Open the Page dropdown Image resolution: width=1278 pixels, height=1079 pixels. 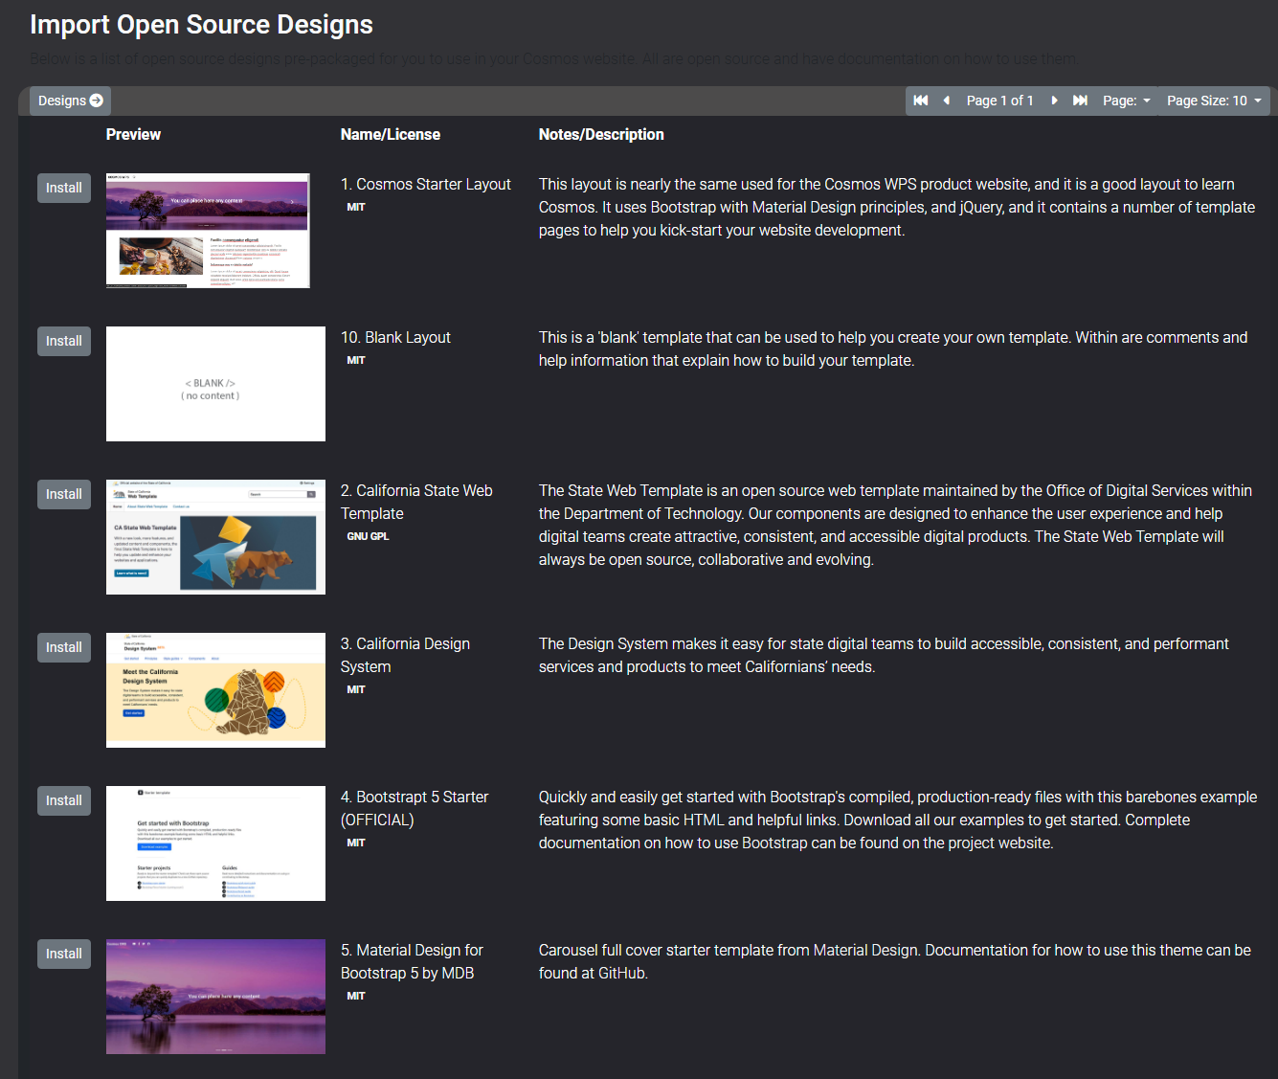tap(1127, 101)
